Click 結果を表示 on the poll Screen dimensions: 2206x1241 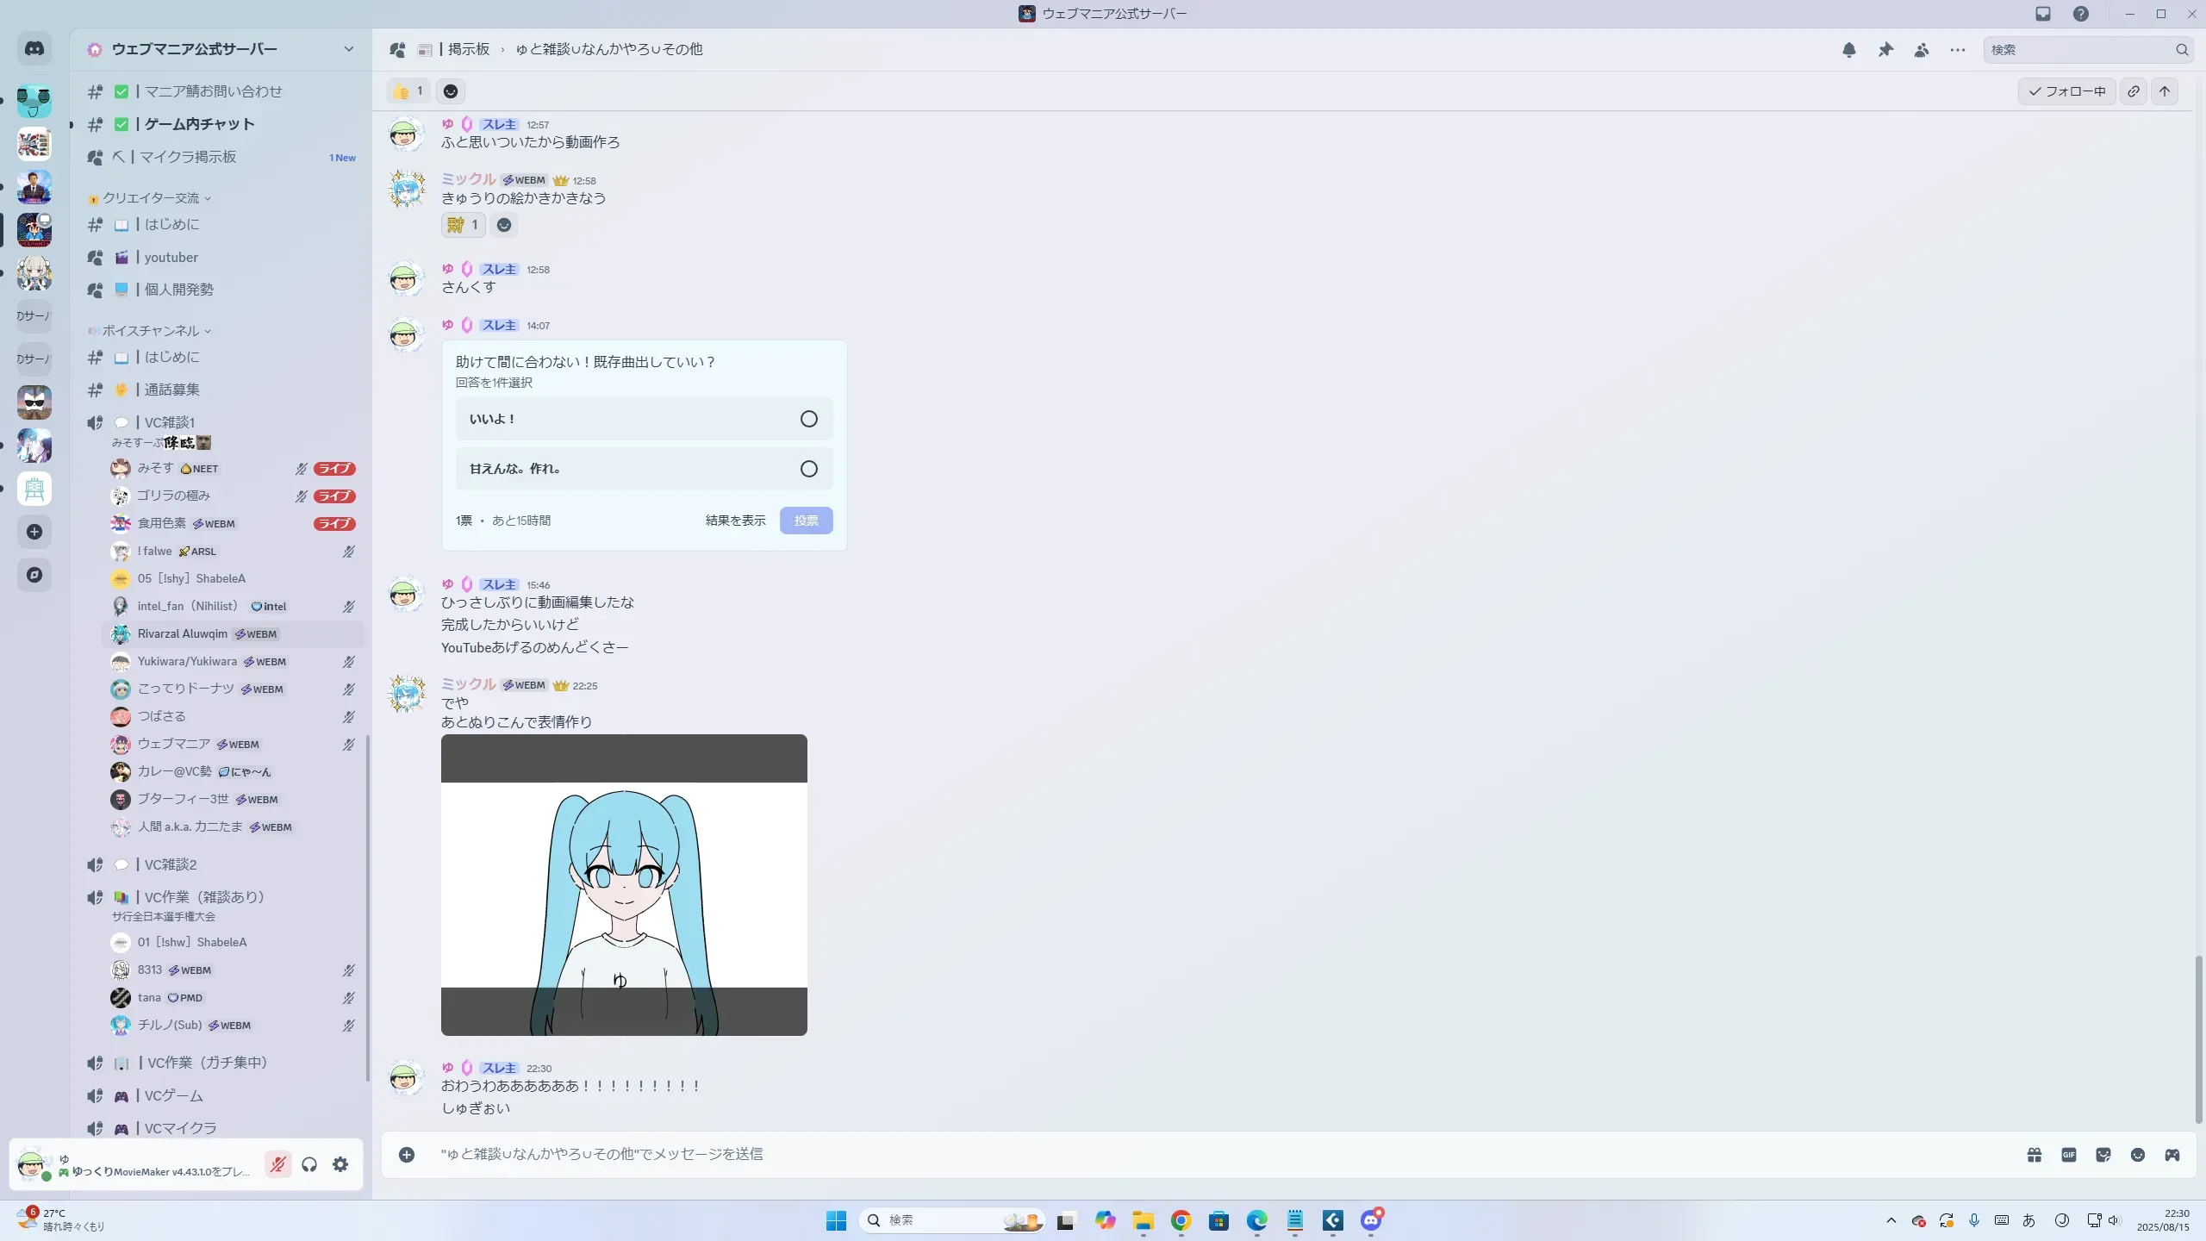point(735,521)
